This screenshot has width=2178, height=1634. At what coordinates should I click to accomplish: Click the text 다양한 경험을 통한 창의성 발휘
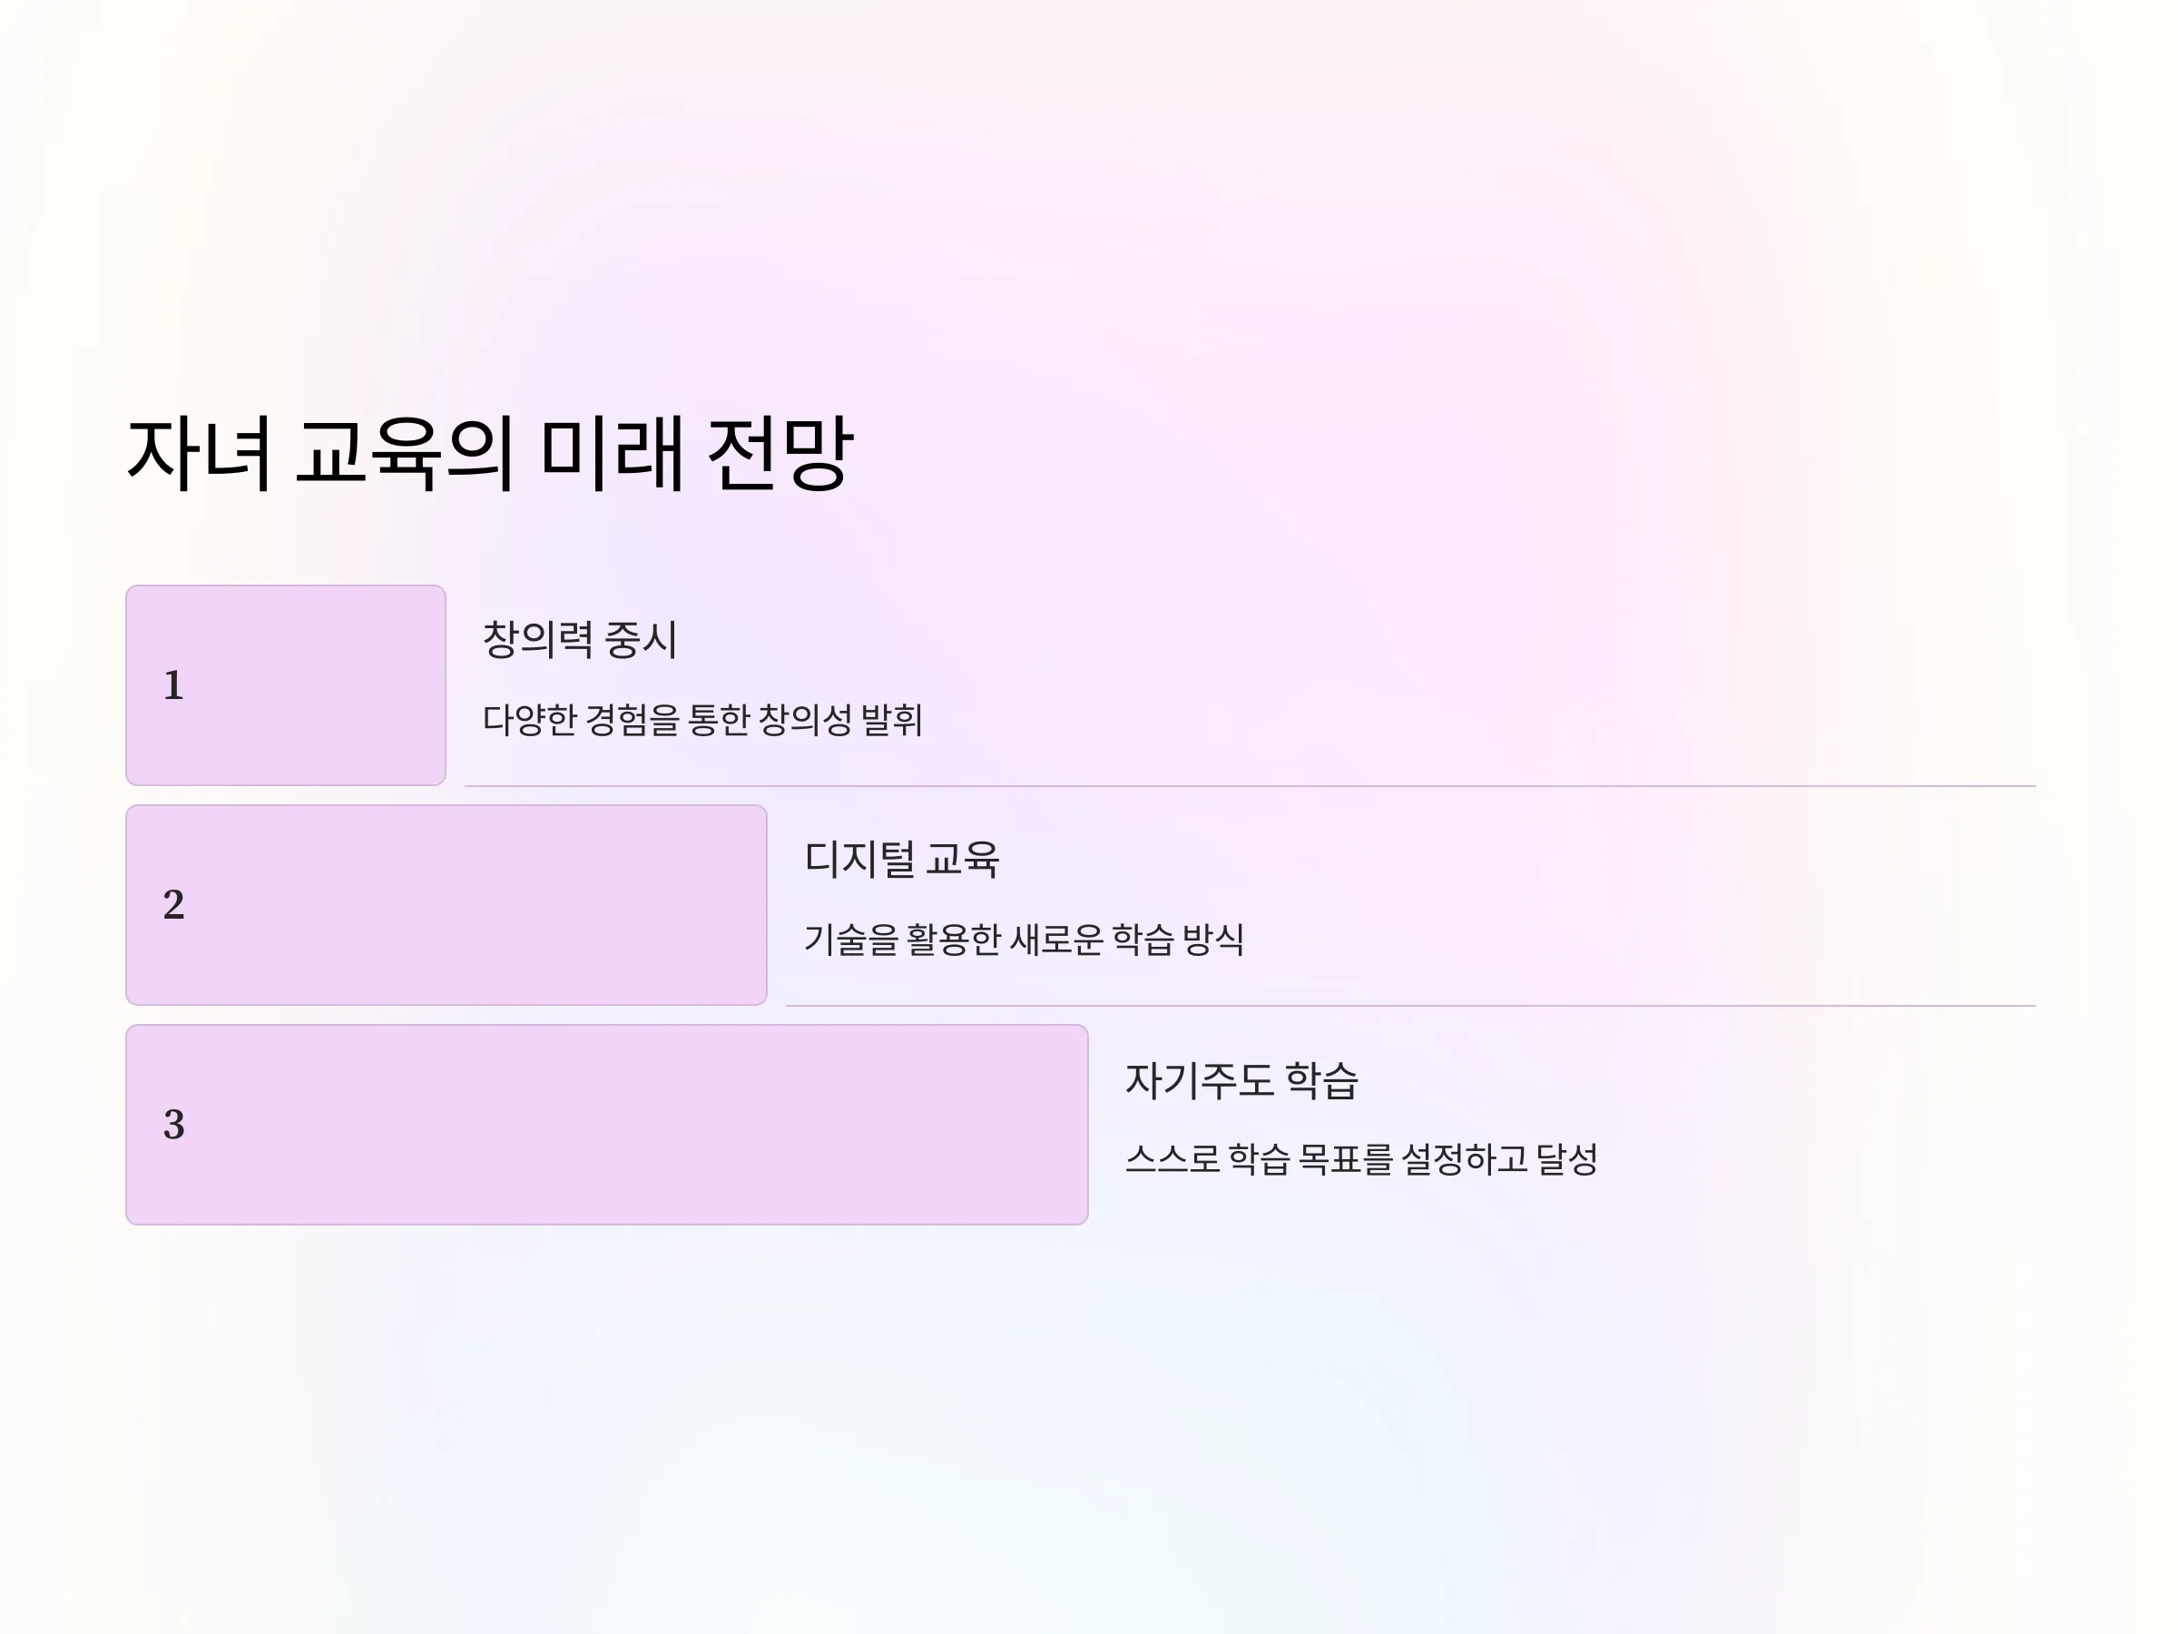pos(702,720)
